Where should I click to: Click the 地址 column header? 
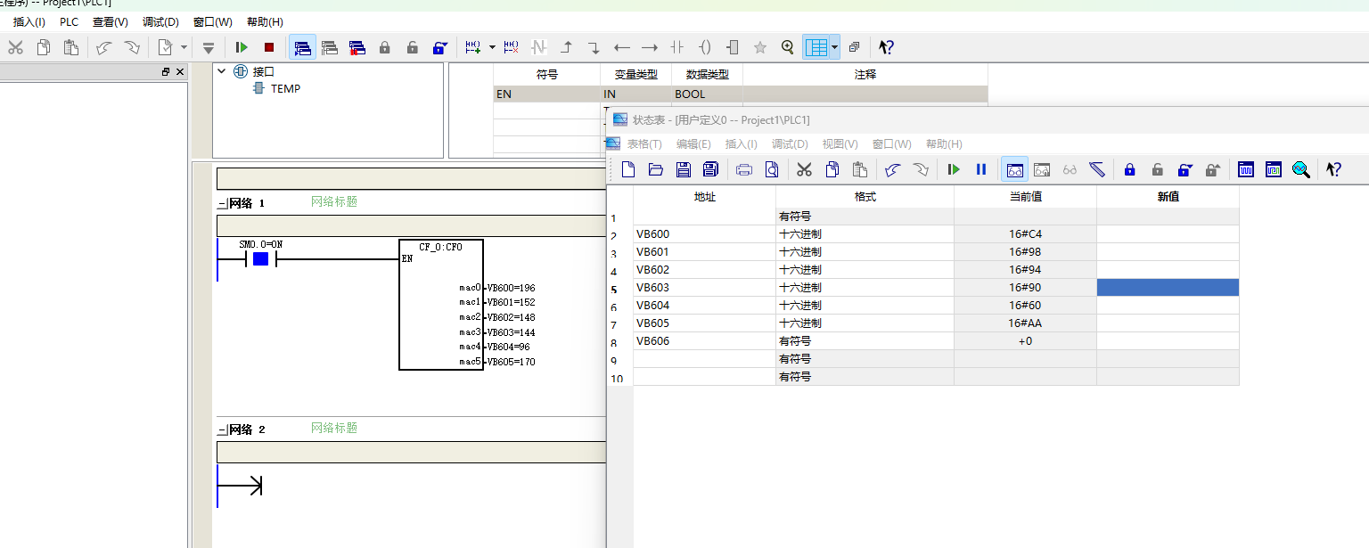pyautogui.click(x=704, y=197)
